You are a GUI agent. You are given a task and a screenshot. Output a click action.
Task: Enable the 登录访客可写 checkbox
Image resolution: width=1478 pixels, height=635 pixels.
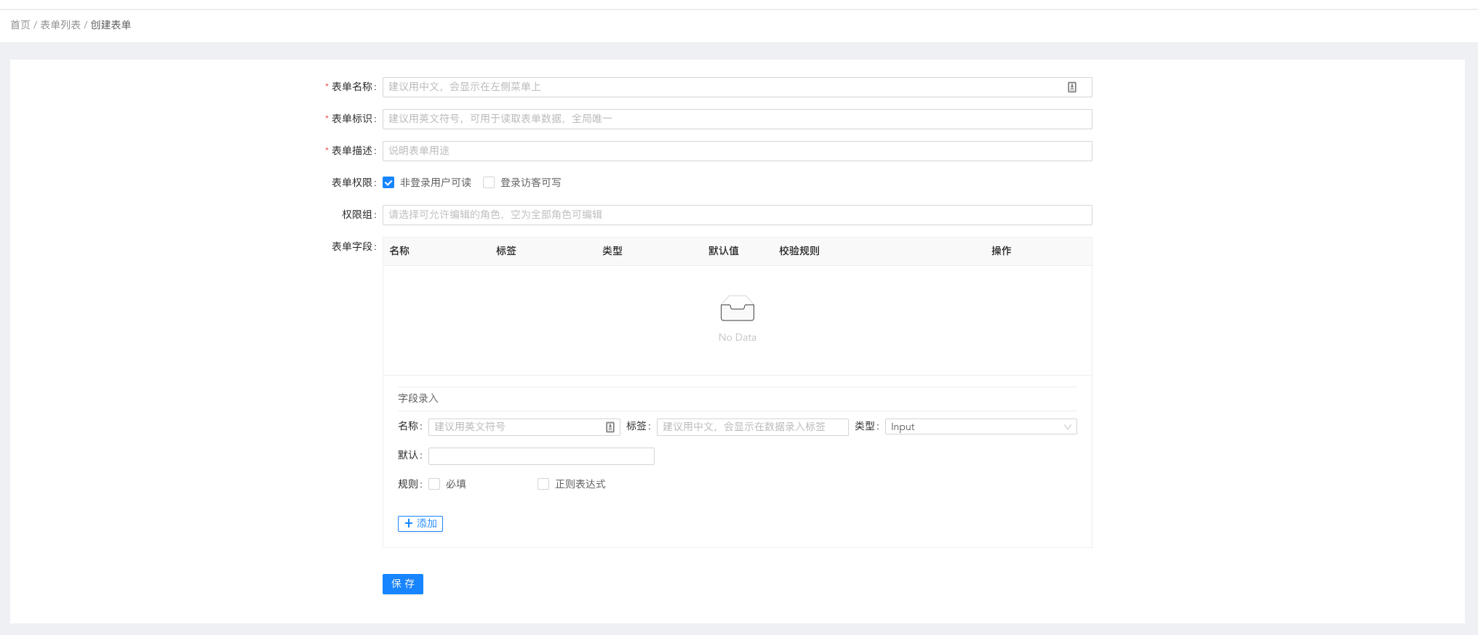click(x=489, y=182)
